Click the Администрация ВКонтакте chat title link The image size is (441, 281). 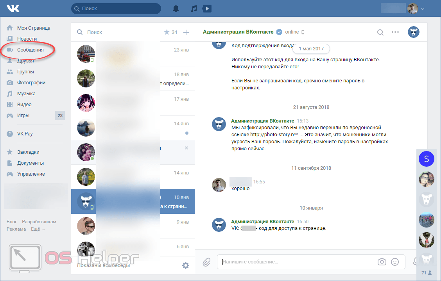point(238,32)
